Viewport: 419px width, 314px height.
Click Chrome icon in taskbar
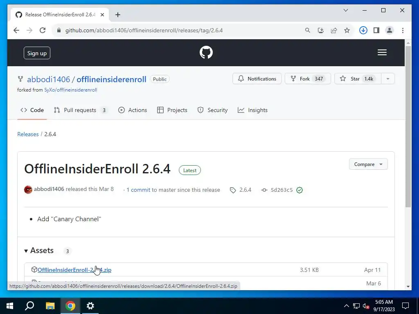[x=70, y=305]
